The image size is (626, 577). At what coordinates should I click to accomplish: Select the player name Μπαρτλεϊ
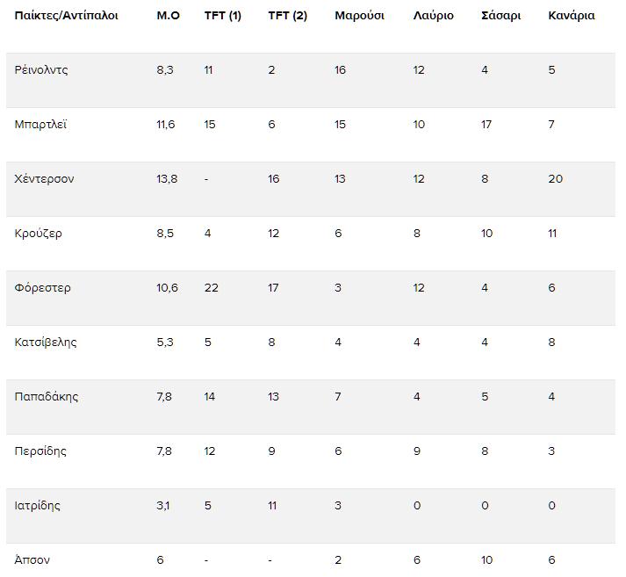tap(40, 125)
